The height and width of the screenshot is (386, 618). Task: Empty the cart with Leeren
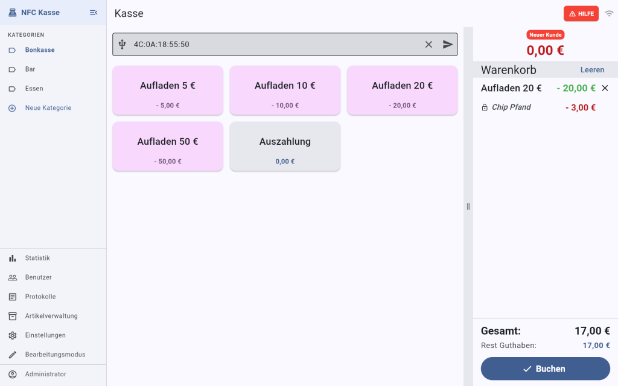point(592,70)
